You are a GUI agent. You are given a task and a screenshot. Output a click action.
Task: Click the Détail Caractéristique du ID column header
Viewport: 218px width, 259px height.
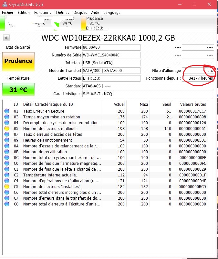[62, 105]
